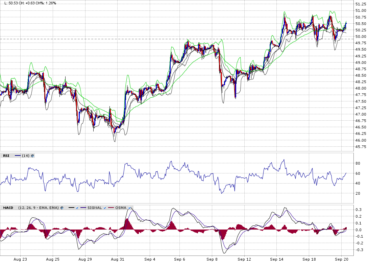Image resolution: width=369 pixels, height=264 pixels.
Task: Click the MACD settings globe icon
Action: [62, 208]
